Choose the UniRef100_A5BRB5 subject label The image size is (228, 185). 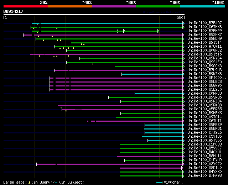(x=204, y=109)
